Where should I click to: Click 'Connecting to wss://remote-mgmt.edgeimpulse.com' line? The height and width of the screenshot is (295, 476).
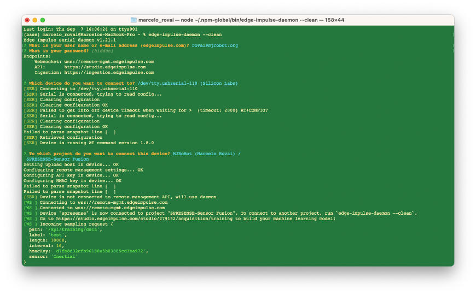tap(95, 203)
